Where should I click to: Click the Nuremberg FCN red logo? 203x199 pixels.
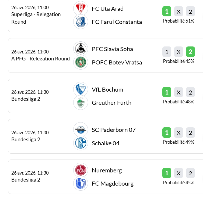[x=80, y=170]
